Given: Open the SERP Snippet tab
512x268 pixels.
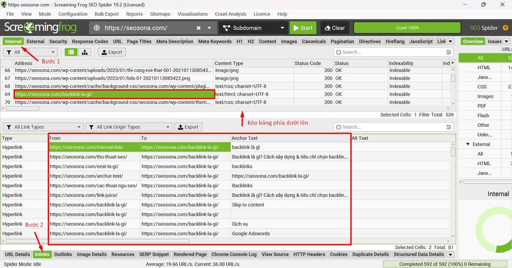Looking at the screenshot, I should pyautogui.click(x=154, y=255).
